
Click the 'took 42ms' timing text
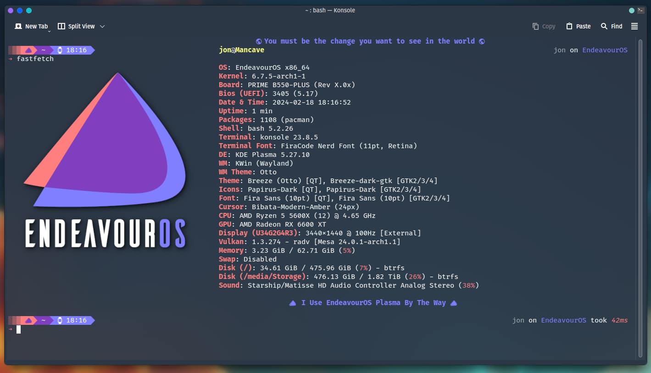pyautogui.click(x=609, y=320)
